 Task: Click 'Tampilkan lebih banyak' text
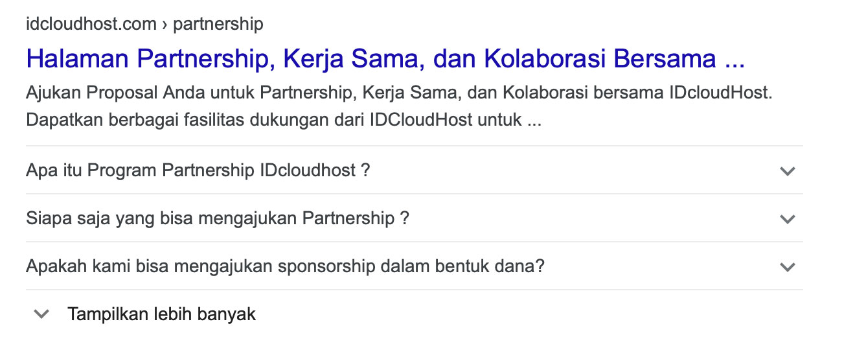click(161, 314)
